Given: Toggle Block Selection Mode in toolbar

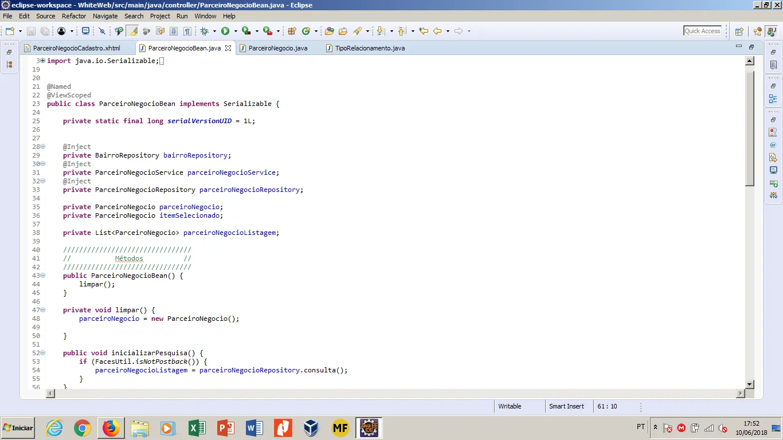Looking at the screenshot, I should (174, 31).
